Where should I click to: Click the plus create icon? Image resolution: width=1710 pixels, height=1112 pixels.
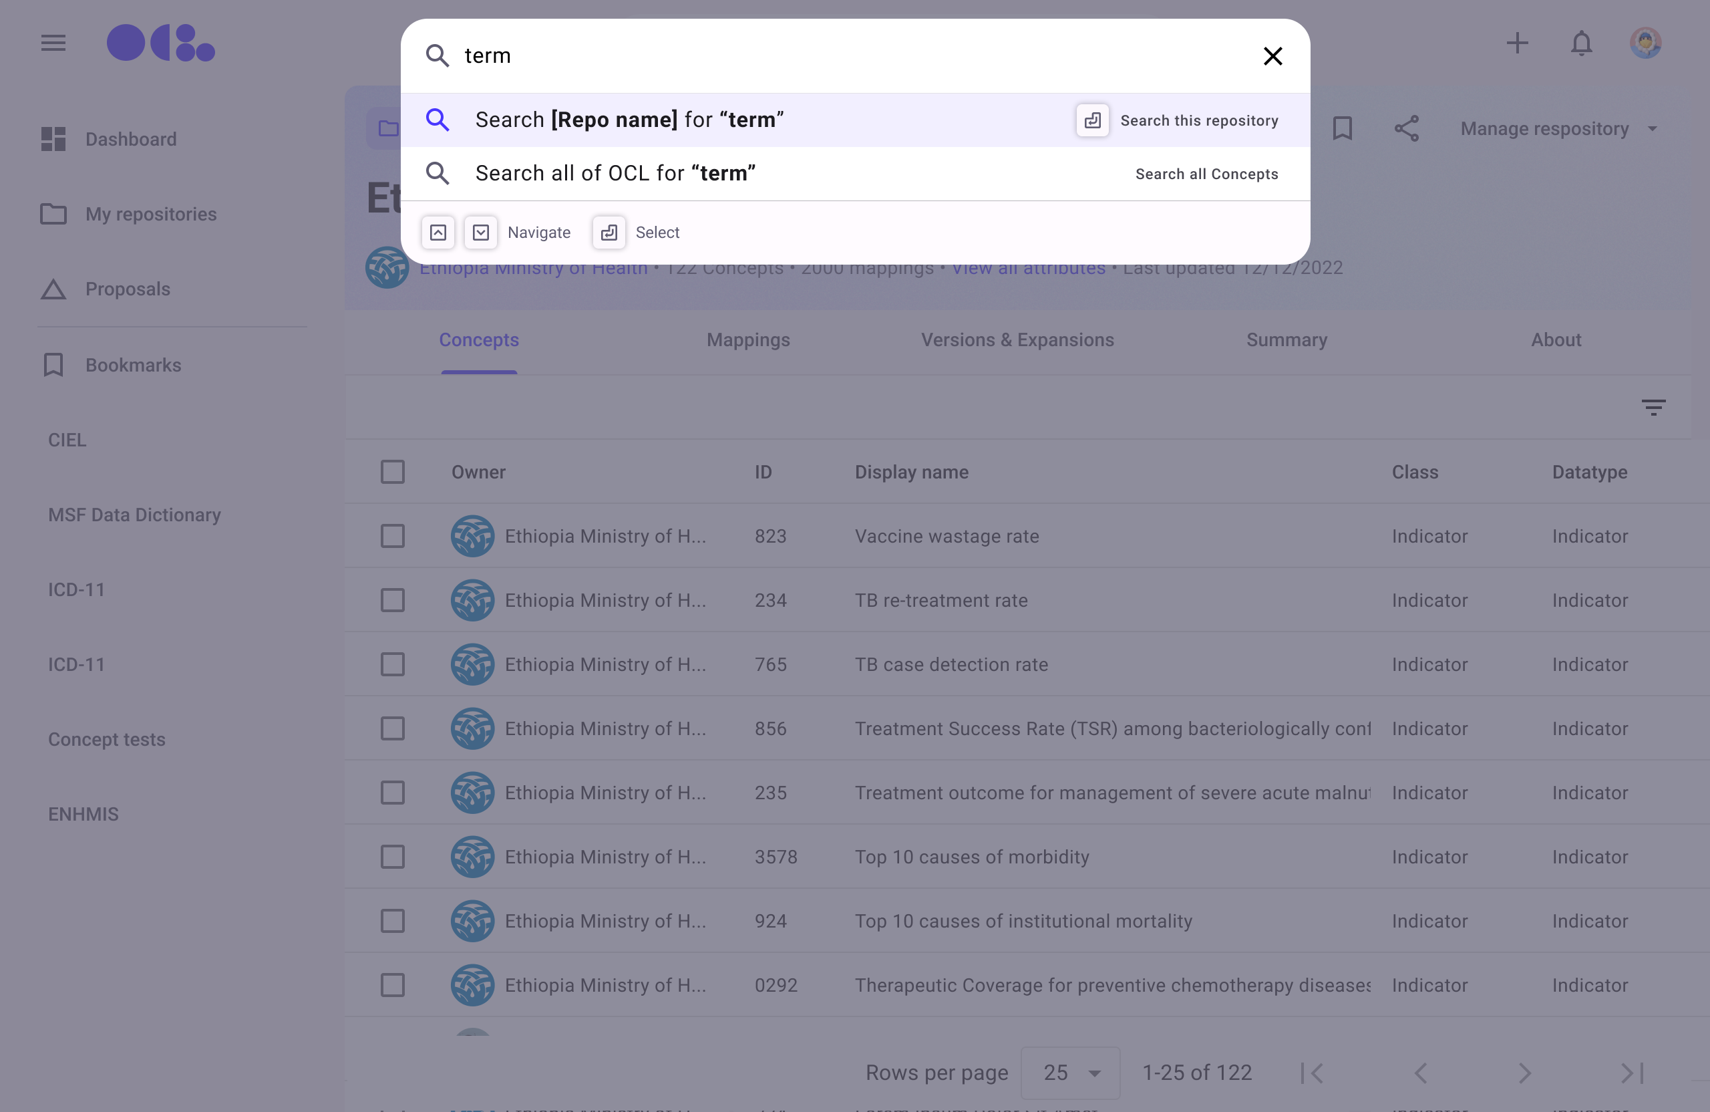click(x=1517, y=43)
